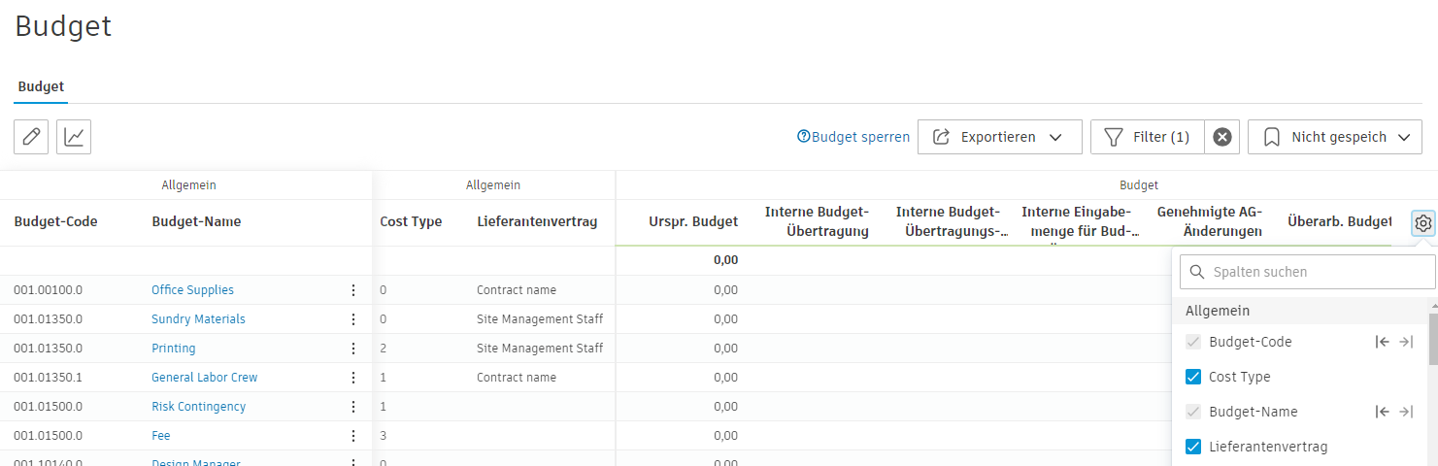Image resolution: width=1438 pixels, height=466 pixels.
Task: Click the column settings gear icon
Action: click(x=1422, y=223)
